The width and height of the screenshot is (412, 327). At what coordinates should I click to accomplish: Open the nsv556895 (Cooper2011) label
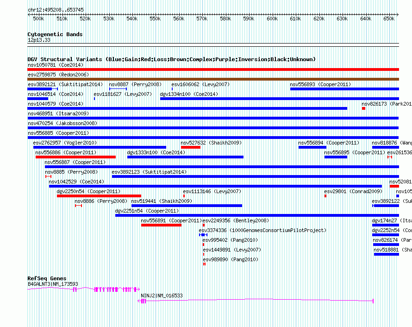(355, 152)
